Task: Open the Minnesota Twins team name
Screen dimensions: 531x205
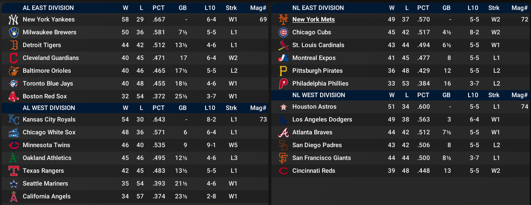Action: coord(46,145)
